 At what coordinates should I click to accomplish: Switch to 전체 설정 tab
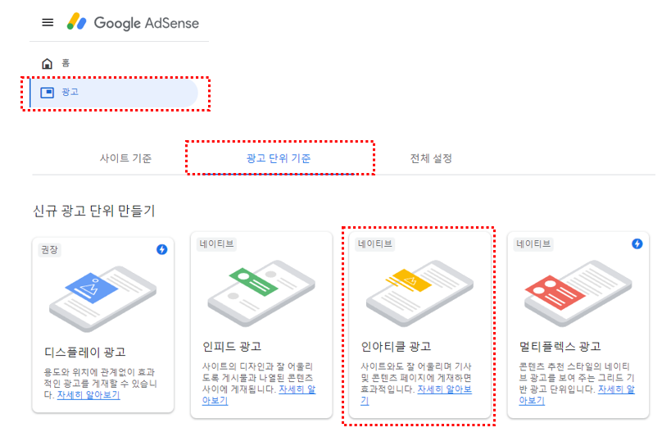[431, 158]
